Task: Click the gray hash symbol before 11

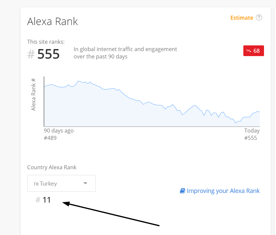Action: tap(38, 200)
